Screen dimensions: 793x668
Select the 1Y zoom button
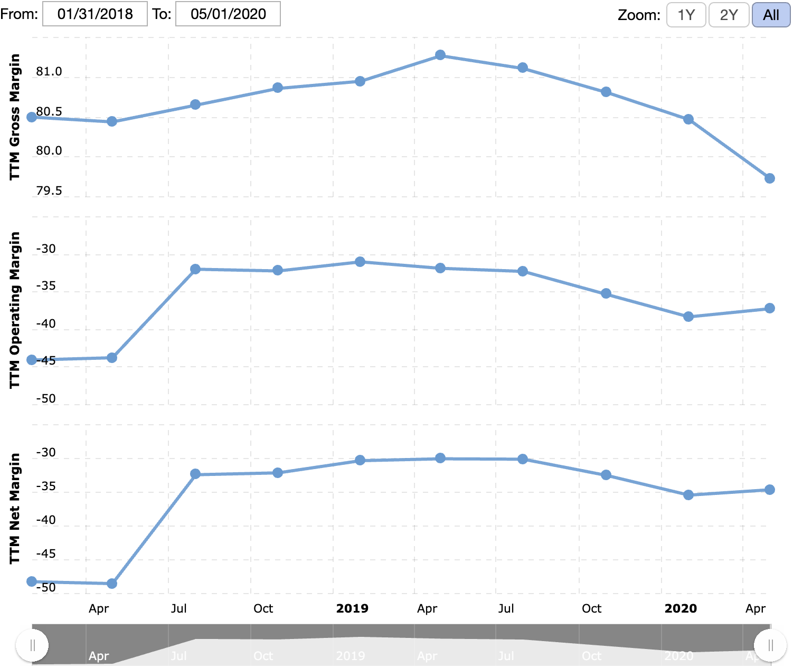[686, 15]
